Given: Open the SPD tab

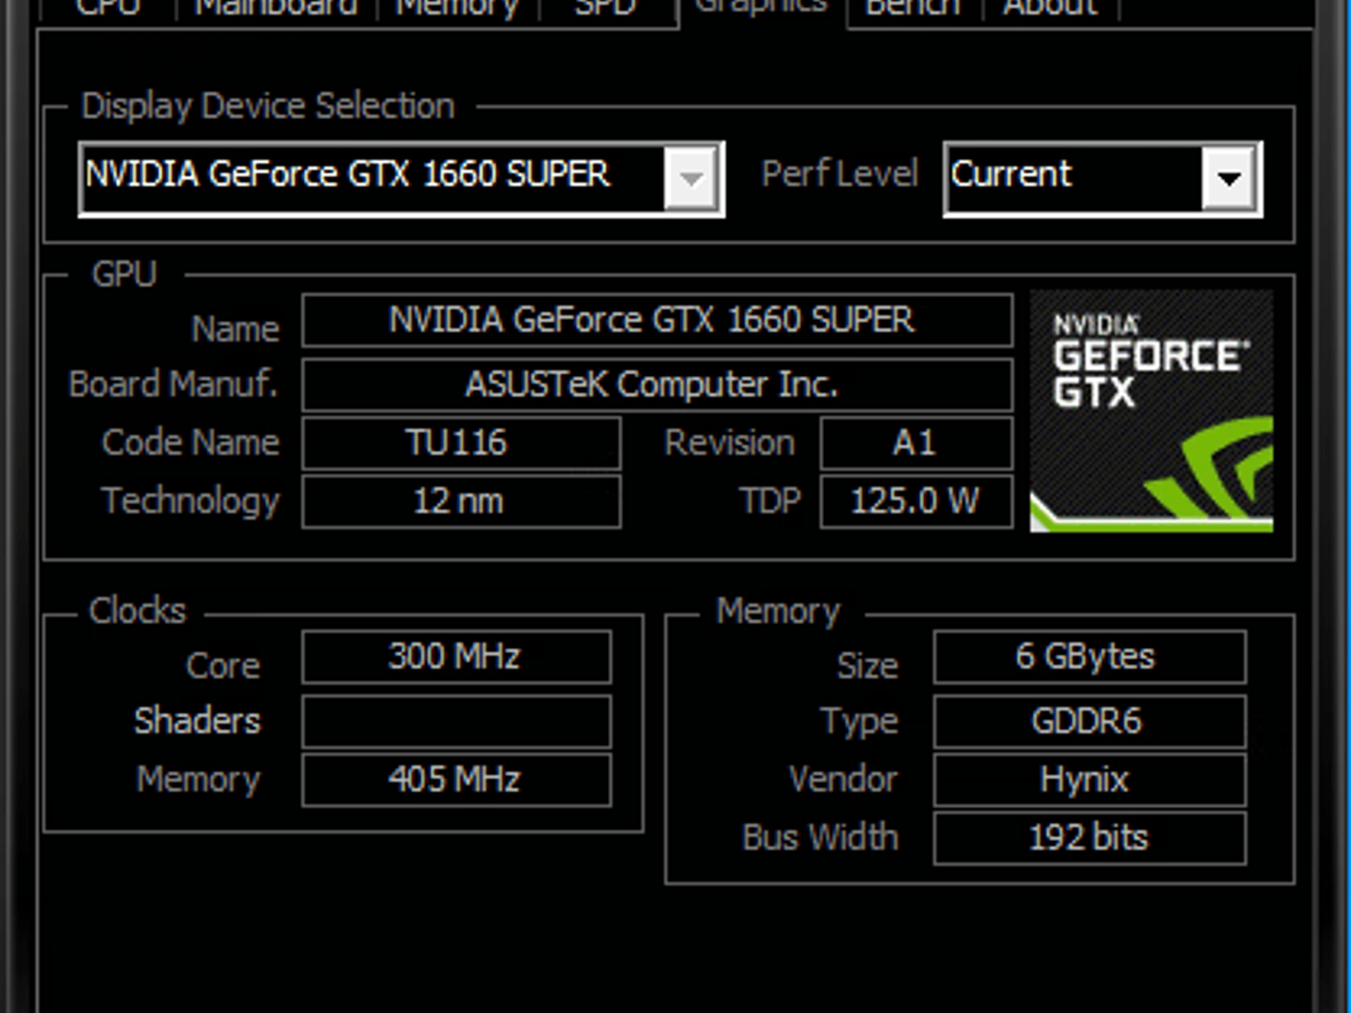Looking at the screenshot, I should (x=606, y=9).
